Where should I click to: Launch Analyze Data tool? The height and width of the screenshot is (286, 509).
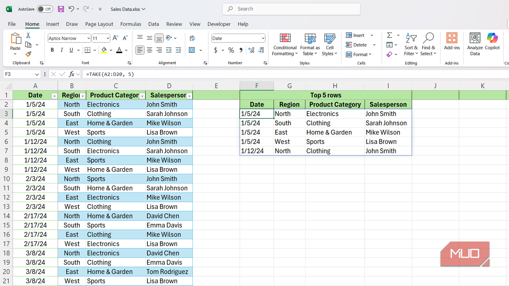tap(475, 44)
